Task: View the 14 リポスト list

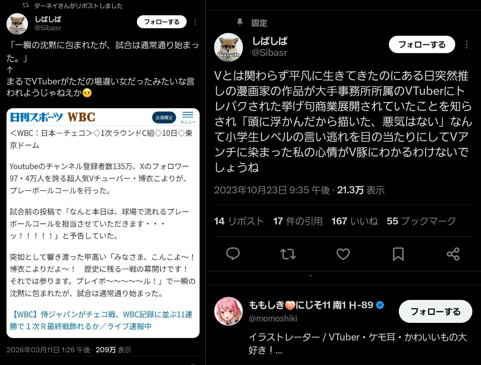Action: click(x=239, y=221)
